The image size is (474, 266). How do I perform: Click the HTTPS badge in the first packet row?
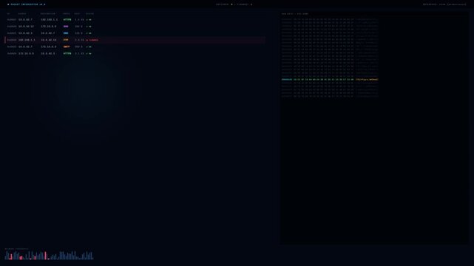tap(67, 20)
